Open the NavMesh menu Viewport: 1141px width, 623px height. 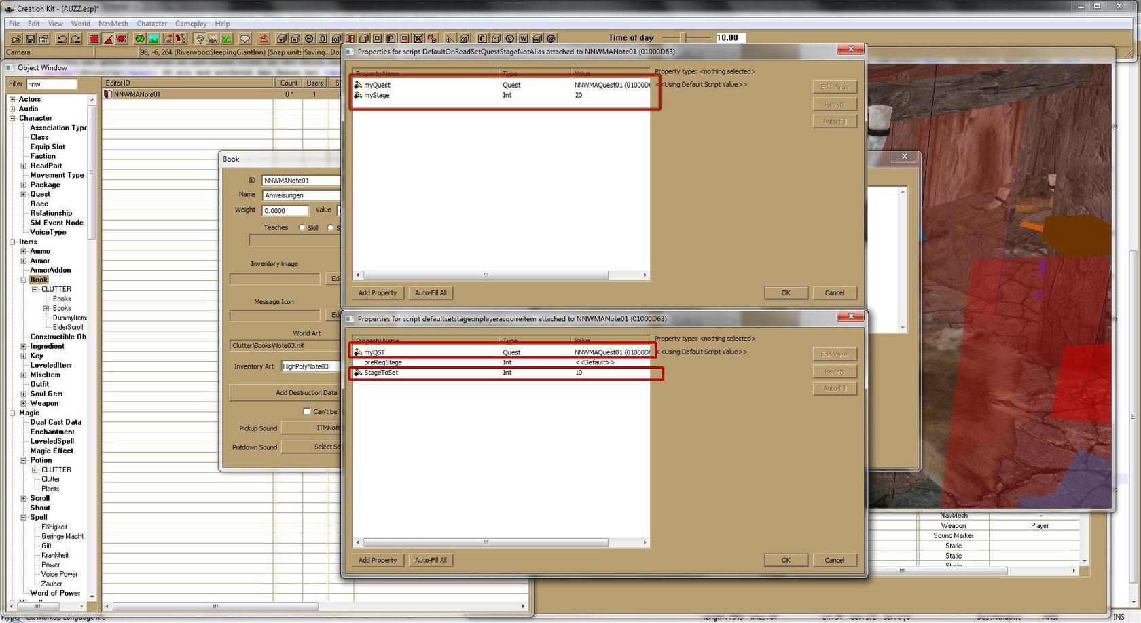pyautogui.click(x=113, y=24)
